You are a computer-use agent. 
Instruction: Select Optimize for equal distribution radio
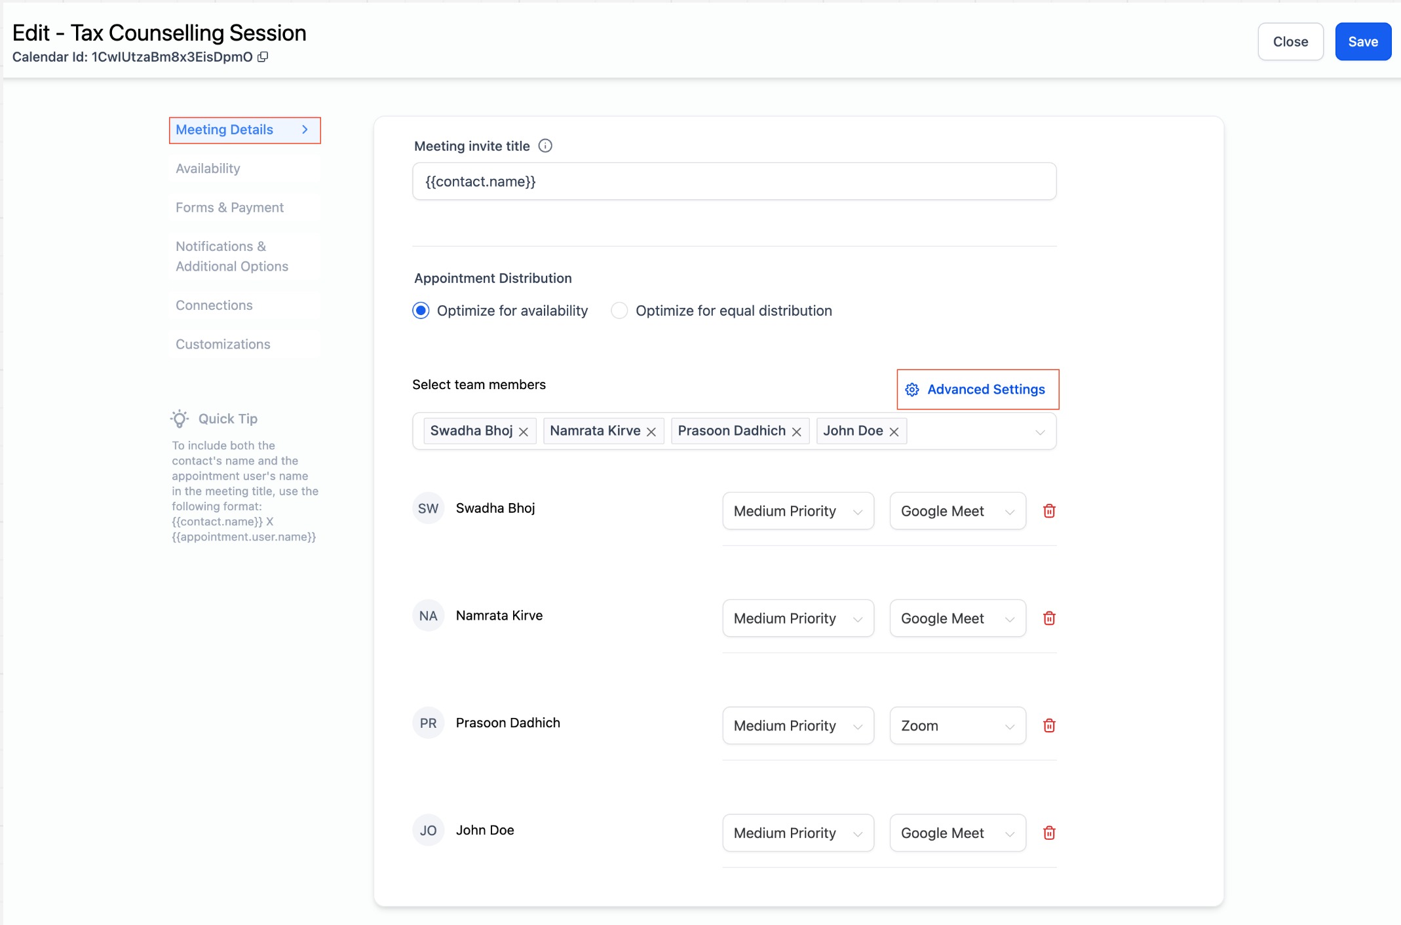(619, 311)
